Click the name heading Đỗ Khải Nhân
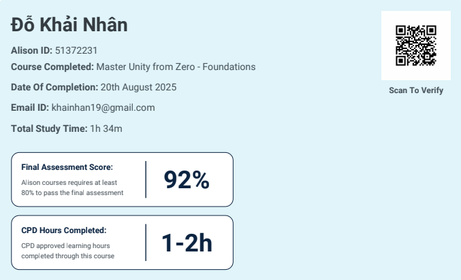The height and width of the screenshot is (280, 461). (x=69, y=25)
